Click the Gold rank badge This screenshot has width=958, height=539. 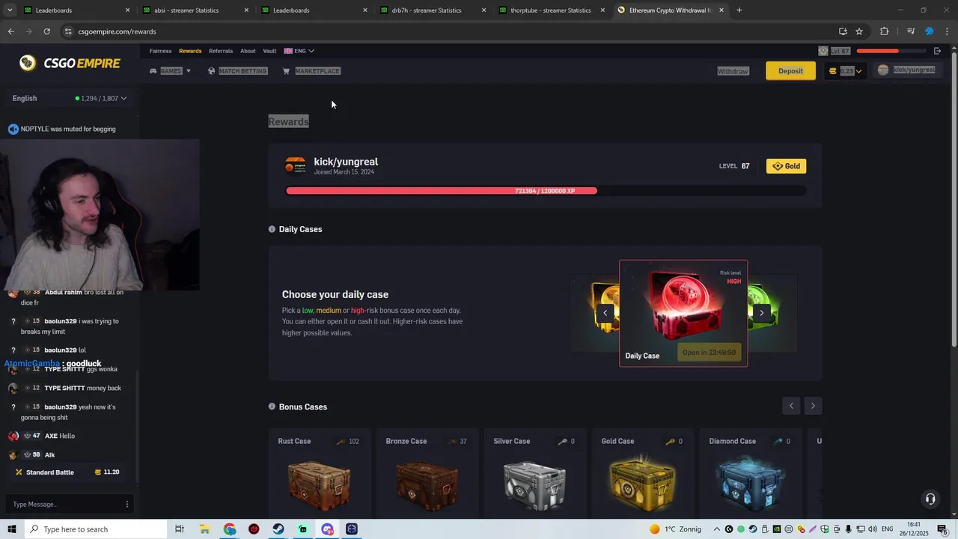[x=786, y=166]
